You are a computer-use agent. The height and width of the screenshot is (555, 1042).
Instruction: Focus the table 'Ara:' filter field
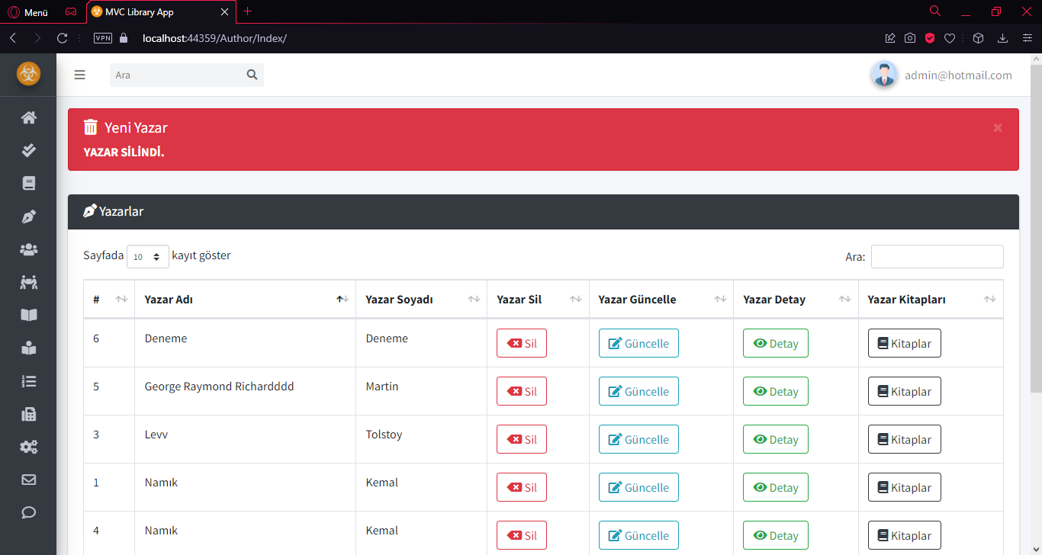coord(937,256)
